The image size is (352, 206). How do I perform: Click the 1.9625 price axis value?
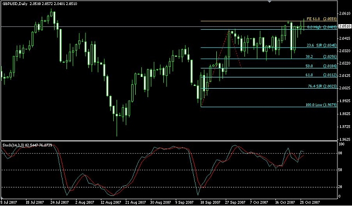coord(345,139)
